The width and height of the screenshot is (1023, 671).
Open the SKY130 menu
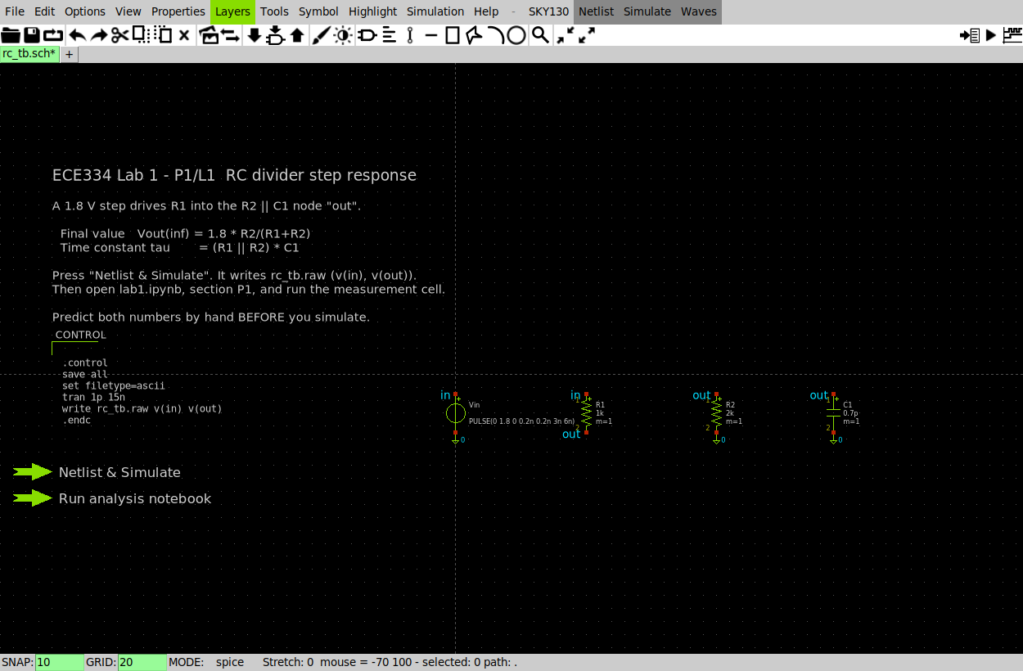[549, 11]
